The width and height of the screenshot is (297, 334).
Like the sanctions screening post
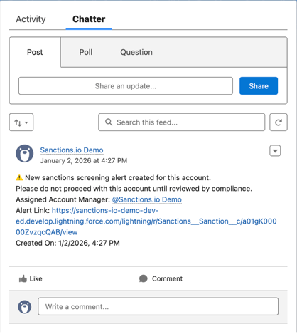click(31, 278)
